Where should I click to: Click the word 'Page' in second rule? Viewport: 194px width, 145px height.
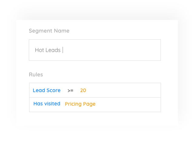tap(89, 104)
